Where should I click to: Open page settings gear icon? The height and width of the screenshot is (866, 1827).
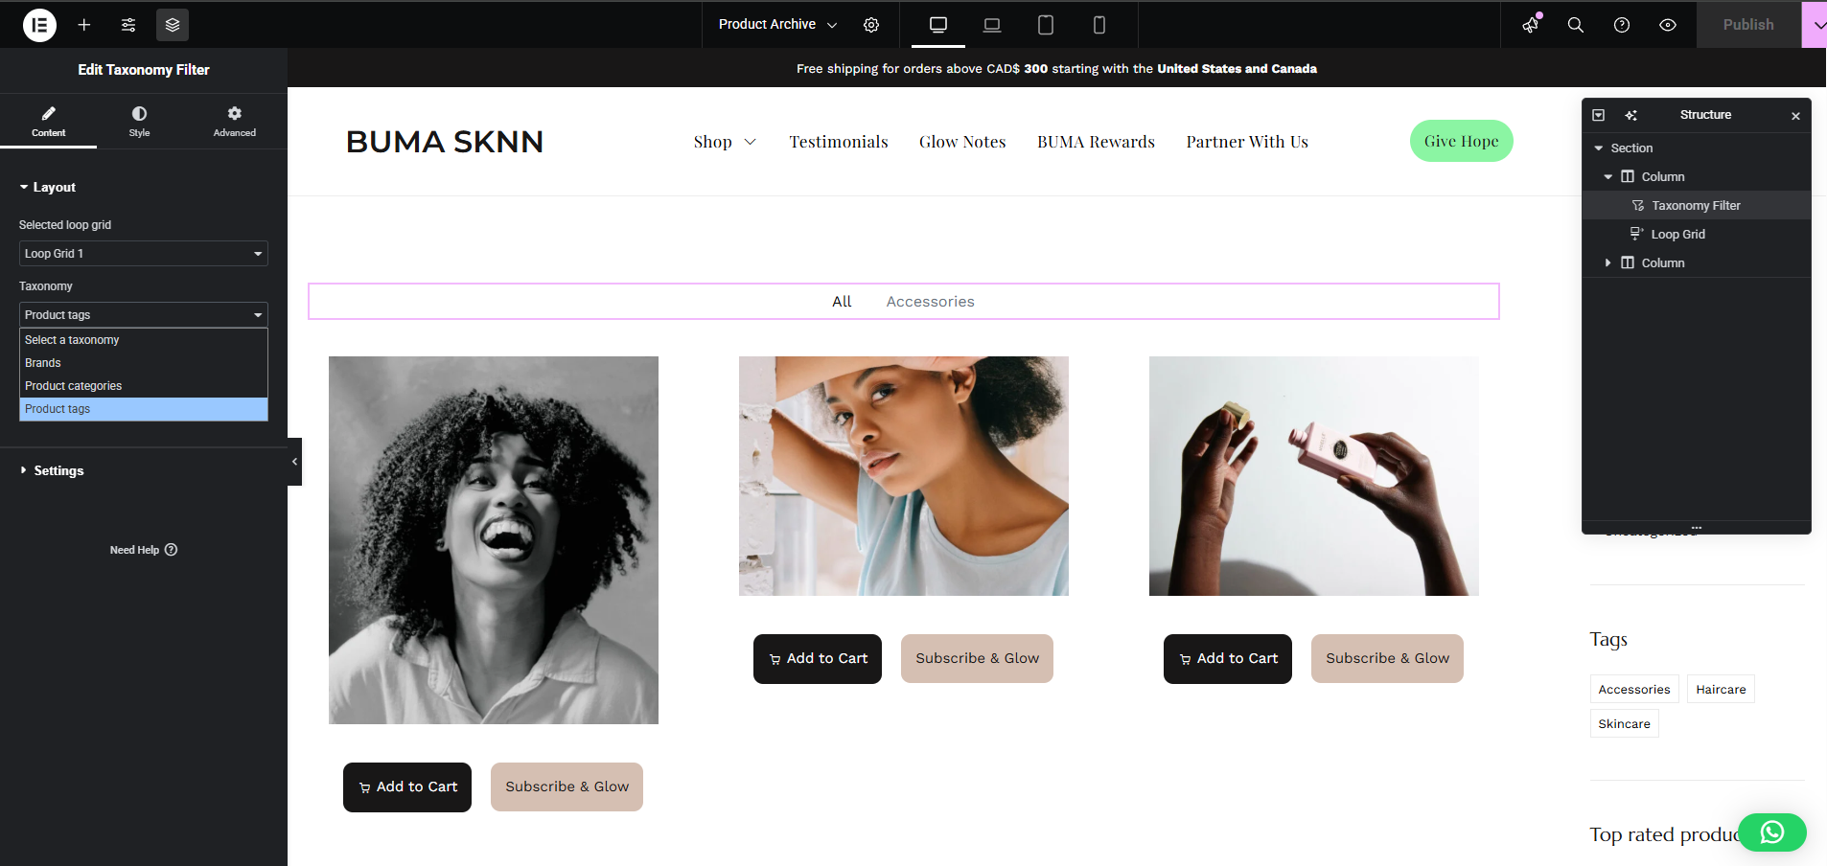(871, 25)
